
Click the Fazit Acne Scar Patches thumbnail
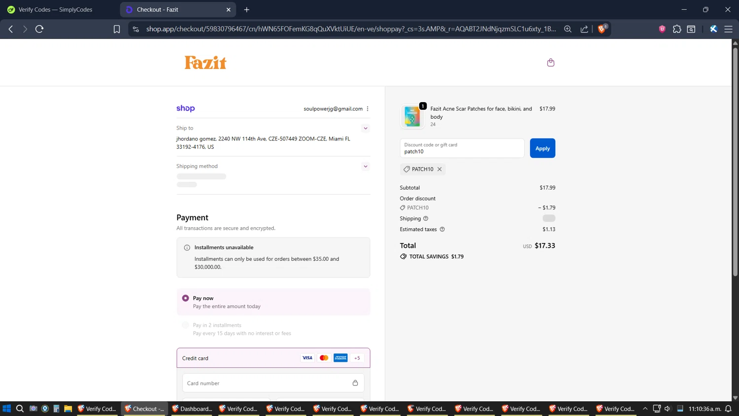point(412,116)
